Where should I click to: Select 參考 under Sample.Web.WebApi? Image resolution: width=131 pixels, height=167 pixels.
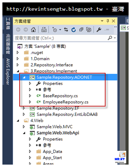click(x=47, y=145)
